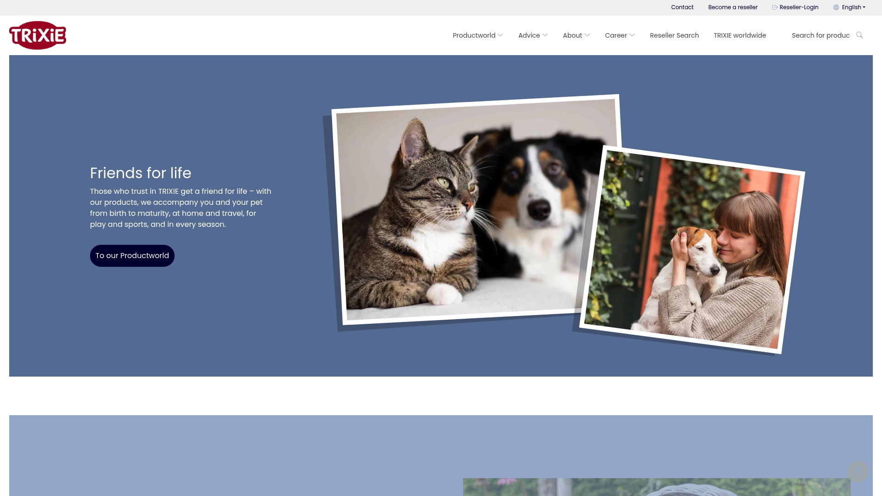Open the English language selector

(x=852, y=7)
